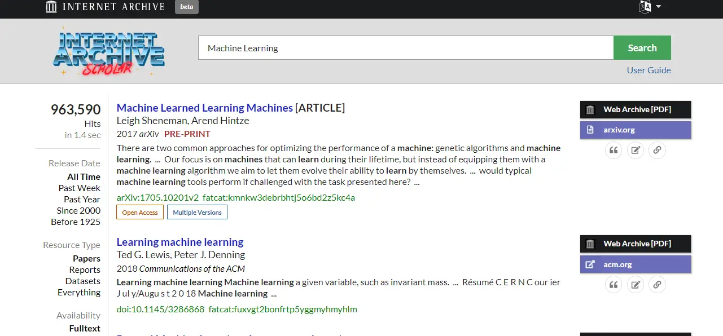
Task: Click the [ARTICLE] type label
Action: tap(320, 108)
